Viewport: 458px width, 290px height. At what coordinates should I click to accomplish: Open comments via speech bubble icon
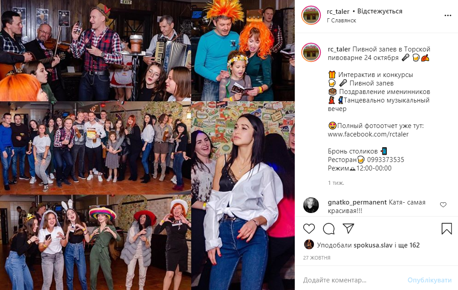coord(329,229)
